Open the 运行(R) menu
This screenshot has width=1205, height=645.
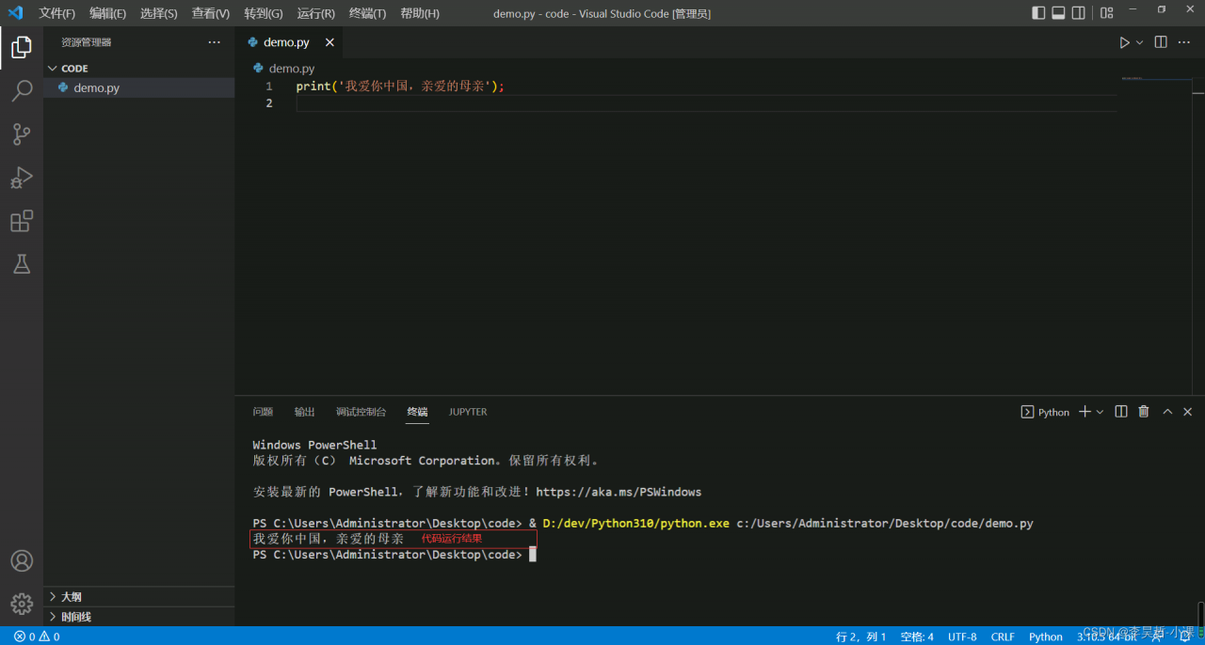coord(315,13)
